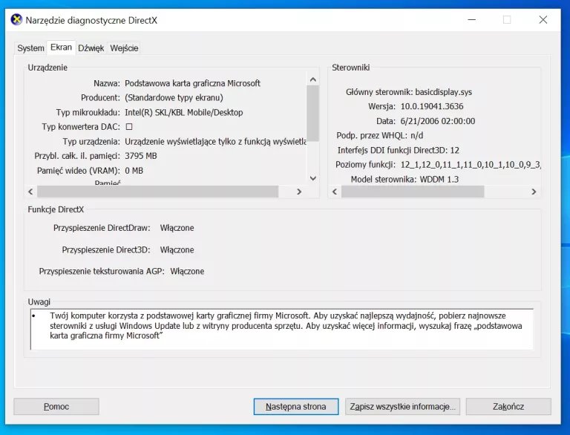Click 'Przyspieszenie DirectDraw' Włączone value

pos(177,228)
